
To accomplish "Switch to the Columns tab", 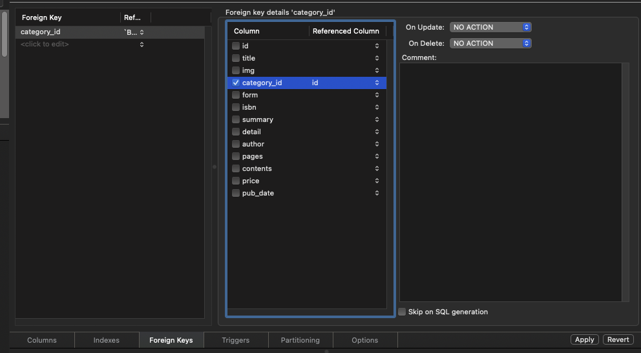I will tap(42, 340).
